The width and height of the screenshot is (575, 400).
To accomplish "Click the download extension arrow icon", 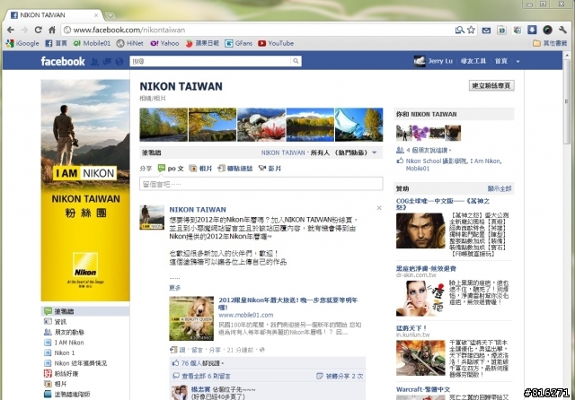I will coord(532,30).
